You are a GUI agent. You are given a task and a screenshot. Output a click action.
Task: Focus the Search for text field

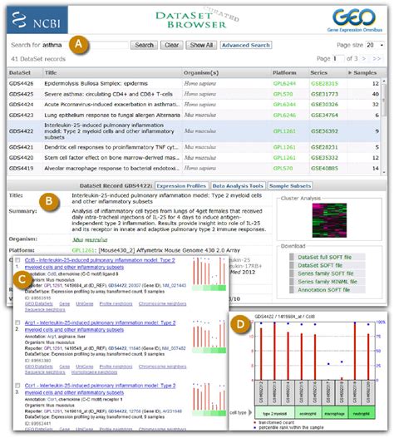[86, 45]
